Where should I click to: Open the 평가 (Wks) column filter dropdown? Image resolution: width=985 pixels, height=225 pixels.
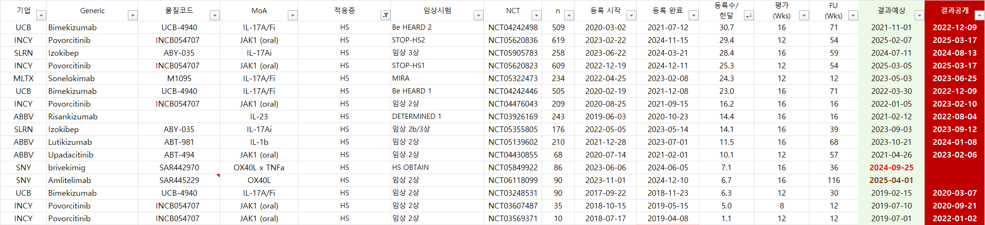click(804, 16)
